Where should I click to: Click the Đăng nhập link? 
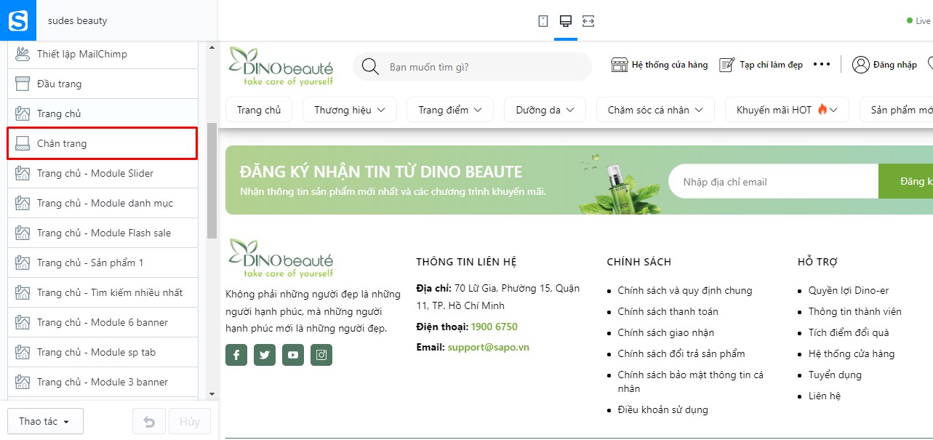[x=895, y=65]
